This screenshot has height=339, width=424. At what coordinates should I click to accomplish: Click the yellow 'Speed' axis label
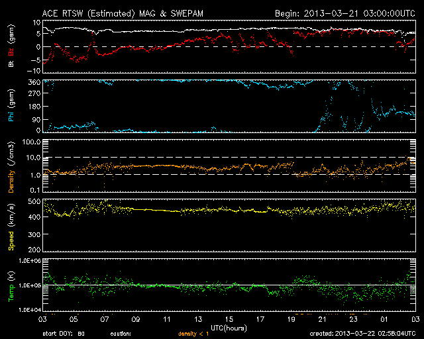pyautogui.click(x=11, y=241)
